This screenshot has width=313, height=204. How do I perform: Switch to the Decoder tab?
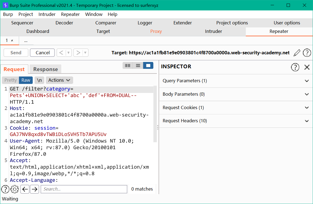click(x=64, y=23)
